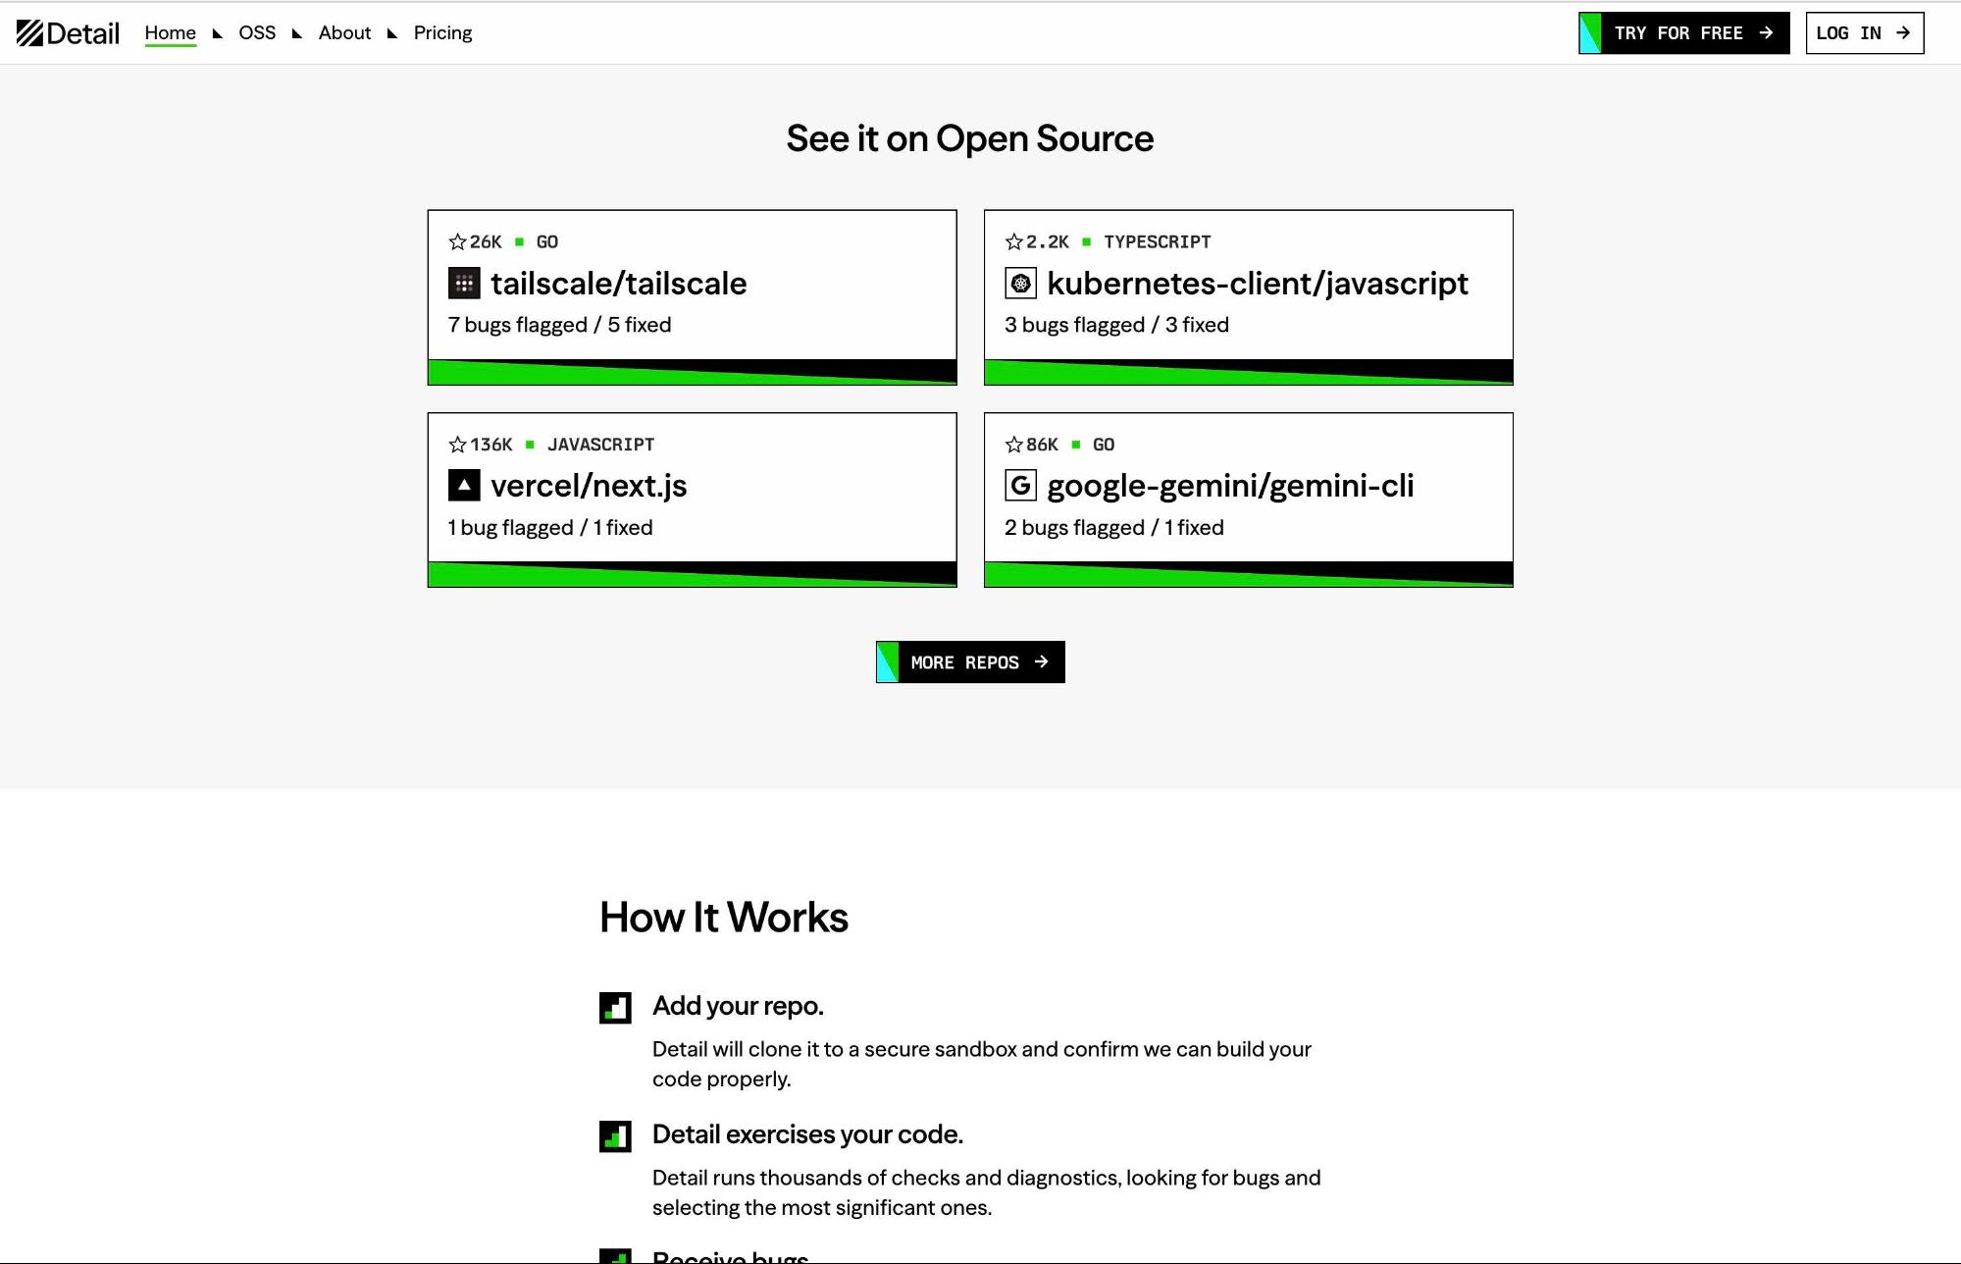This screenshot has width=1961, height=1264.
Task: Open the About nav link
Action: [344, 33]
